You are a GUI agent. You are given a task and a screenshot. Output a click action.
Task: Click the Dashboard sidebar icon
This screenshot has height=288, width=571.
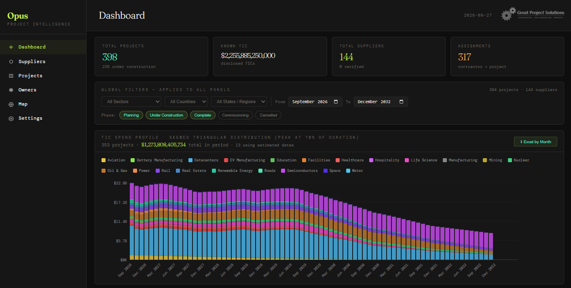tap(11, 47)
